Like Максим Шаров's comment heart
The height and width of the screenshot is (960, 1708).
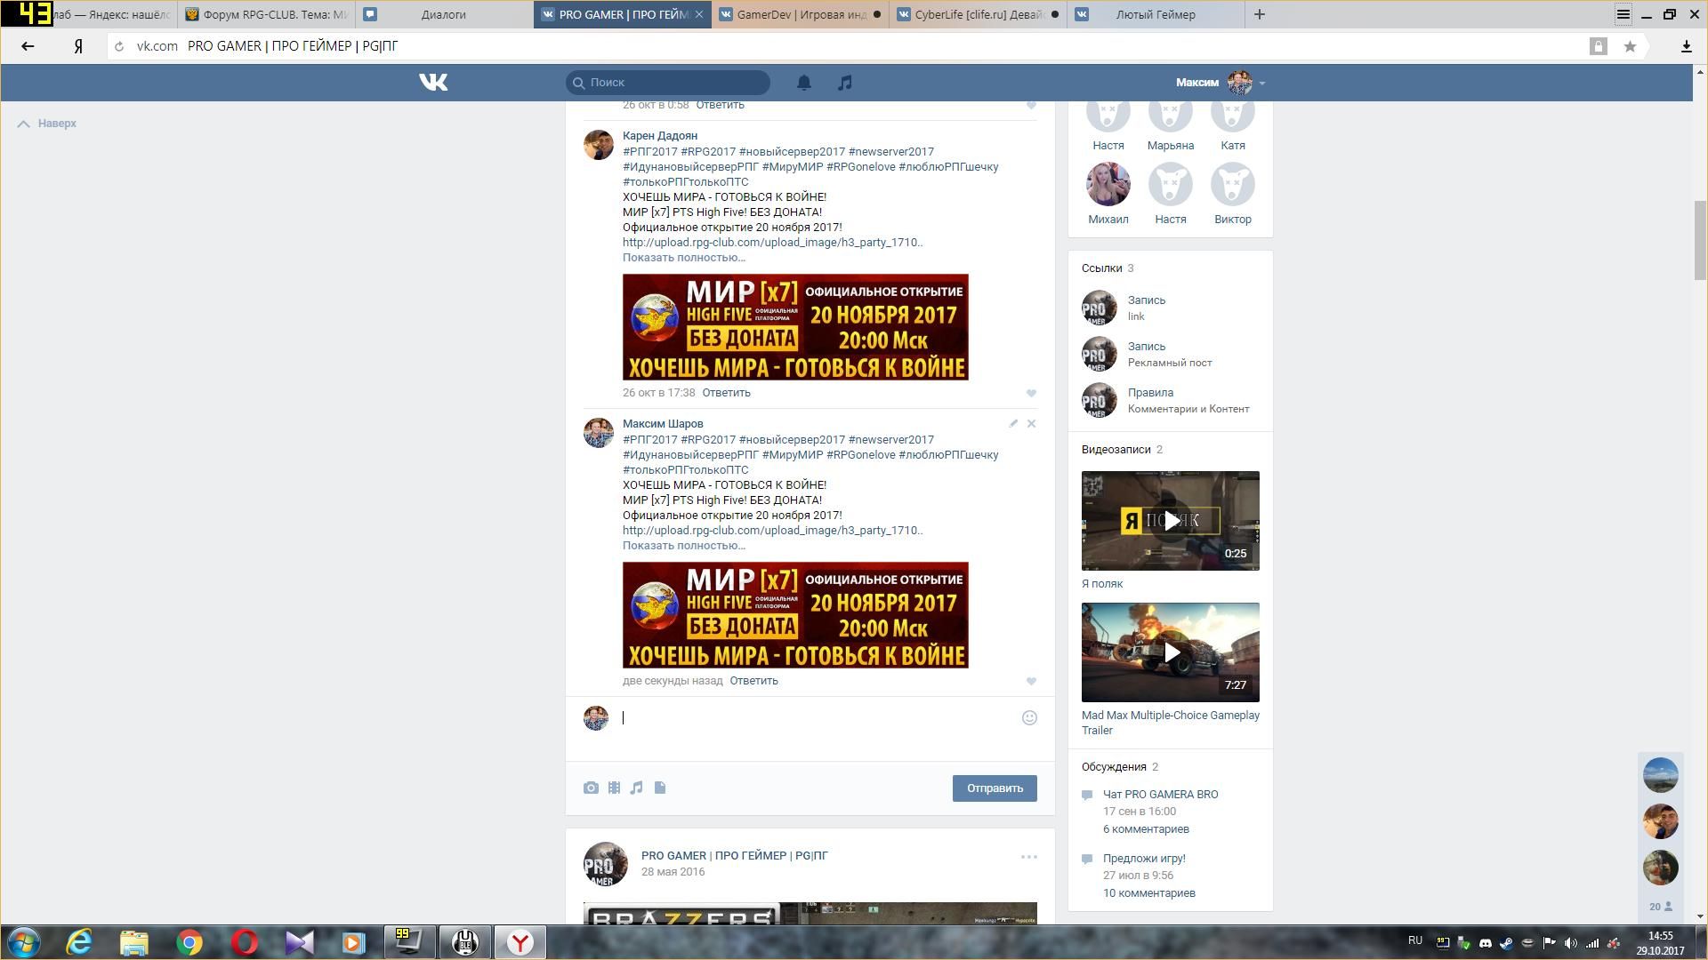point(1031,681)
